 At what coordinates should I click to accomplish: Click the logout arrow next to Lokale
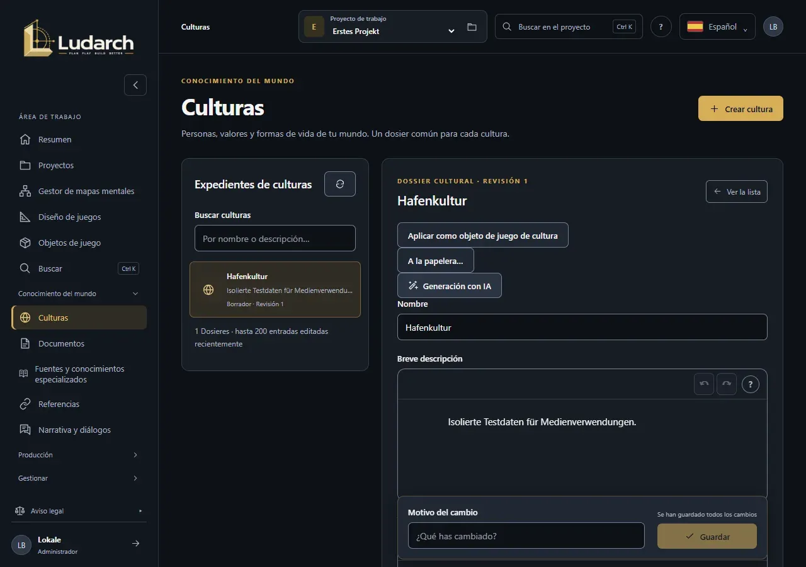[x=135, y=544]
